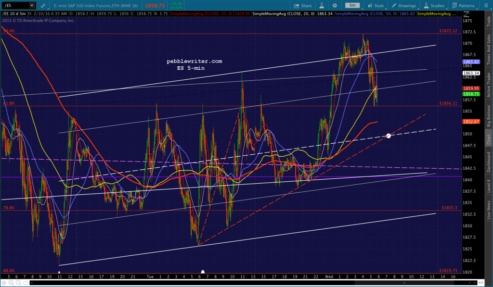Click the Live News side tab
This screenshot has width=493, height=287.
(489, 210)
